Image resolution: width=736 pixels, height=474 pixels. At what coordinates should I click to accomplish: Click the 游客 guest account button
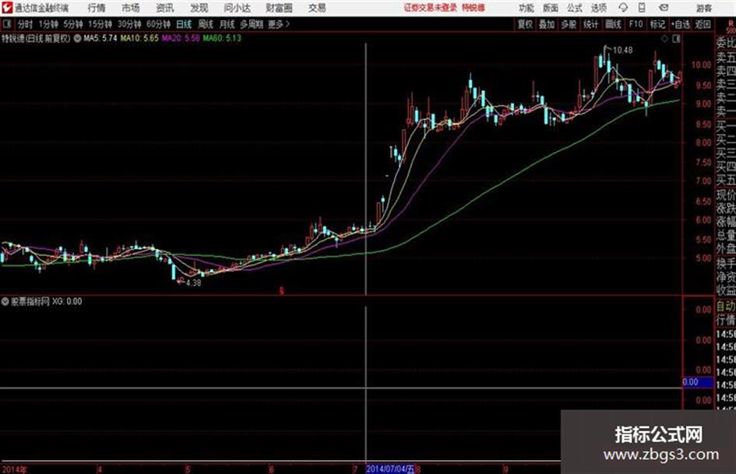[x=703, y=8]
